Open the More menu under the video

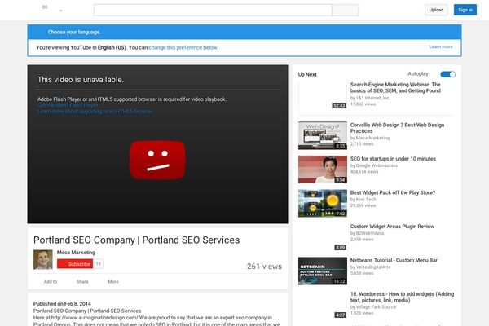pos(113,282)
